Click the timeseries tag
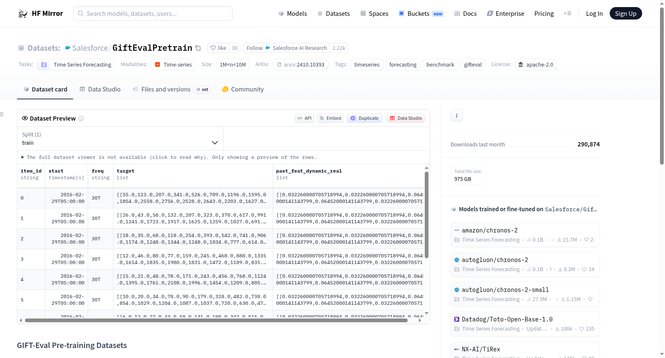 367,65
